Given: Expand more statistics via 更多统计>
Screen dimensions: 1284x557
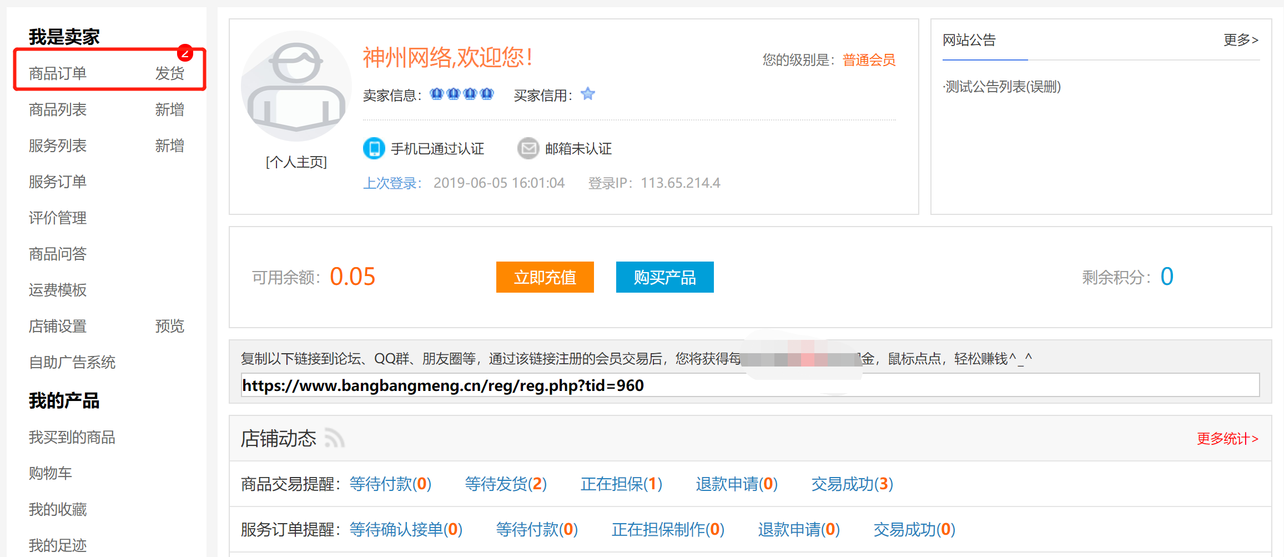Looking at the screenshot, I should (x=1227, y=439).
